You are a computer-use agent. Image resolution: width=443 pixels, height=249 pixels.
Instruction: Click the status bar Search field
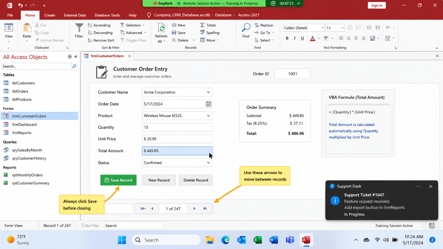(x=134, y=226)
